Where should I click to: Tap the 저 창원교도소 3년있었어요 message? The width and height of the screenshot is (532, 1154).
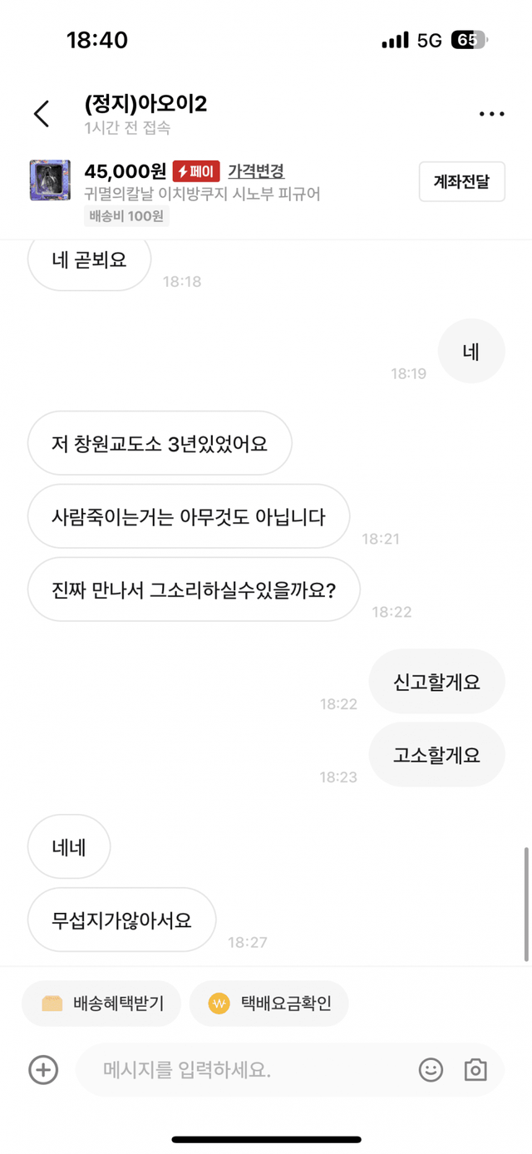point(160,443)
